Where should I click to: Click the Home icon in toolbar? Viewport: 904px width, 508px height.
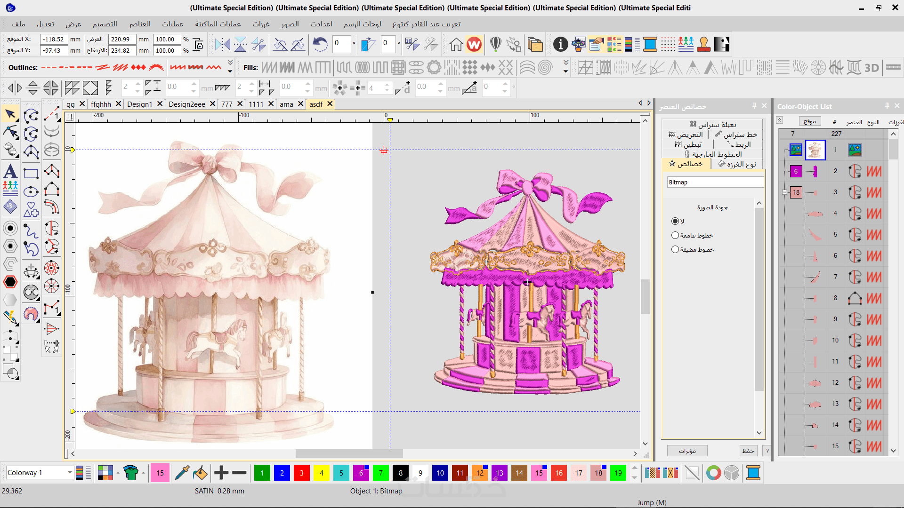point(455,45)
